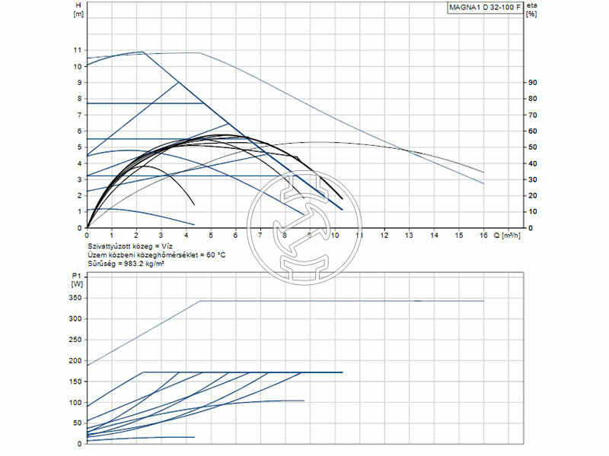Click the 13 tick on the Q axis
This screenshot has width=609, height=456.
coord(409,236)
